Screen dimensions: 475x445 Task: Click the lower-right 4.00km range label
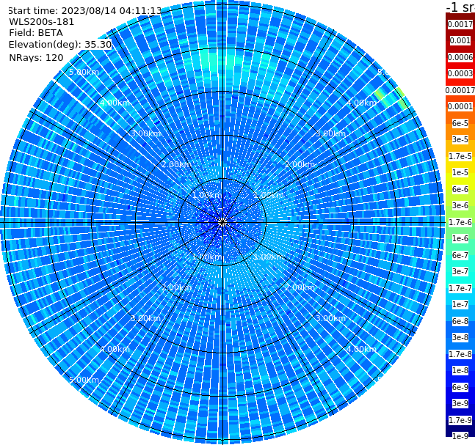[361, 349]
